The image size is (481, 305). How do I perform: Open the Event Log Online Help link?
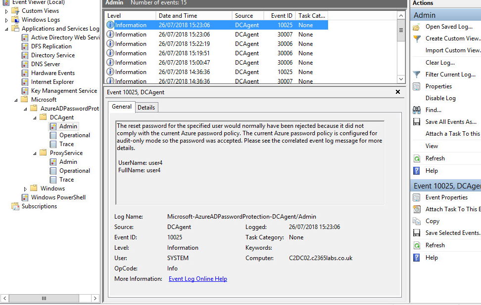pos(197,278)
